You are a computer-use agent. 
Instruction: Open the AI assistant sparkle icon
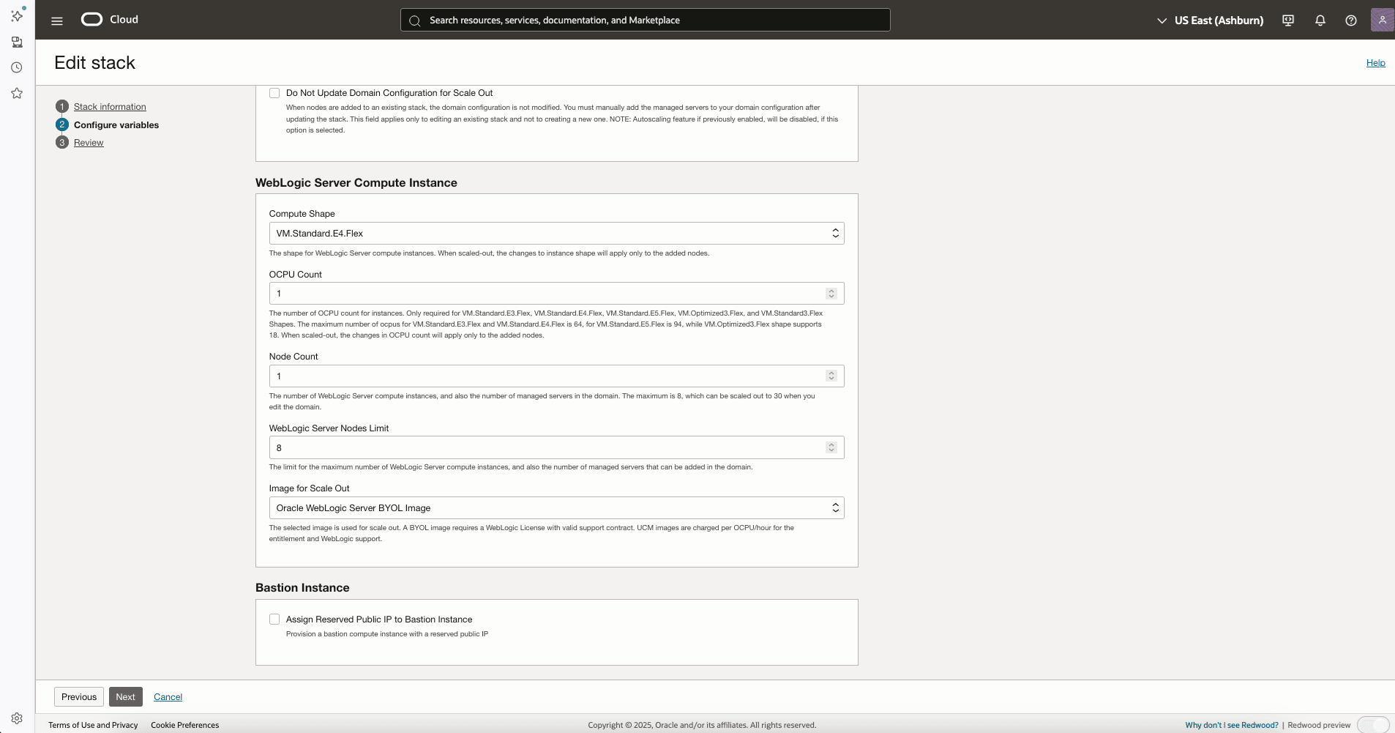[x=17, y=15]
